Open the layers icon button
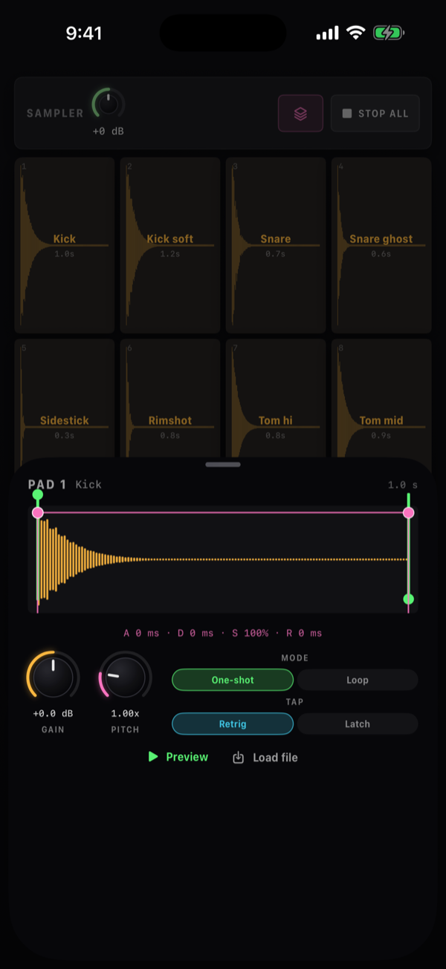The image size is (446, 969). (300, 113)
